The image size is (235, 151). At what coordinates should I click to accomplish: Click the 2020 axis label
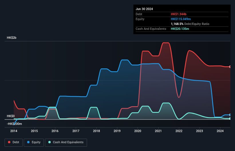pos(138,131)
